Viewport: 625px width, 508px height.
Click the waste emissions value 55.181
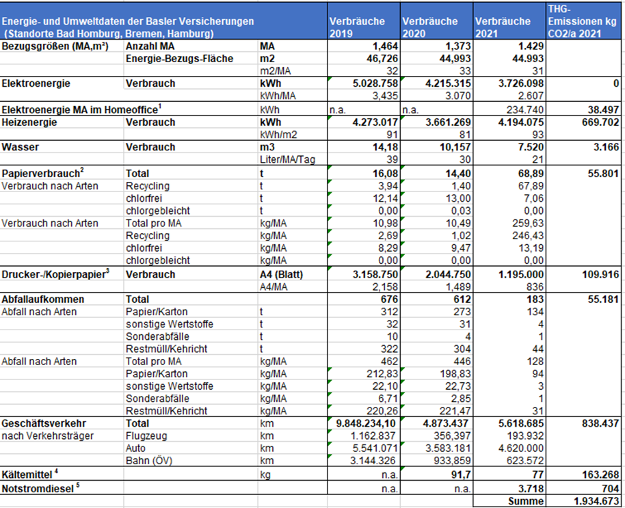(x=604, y=299)
